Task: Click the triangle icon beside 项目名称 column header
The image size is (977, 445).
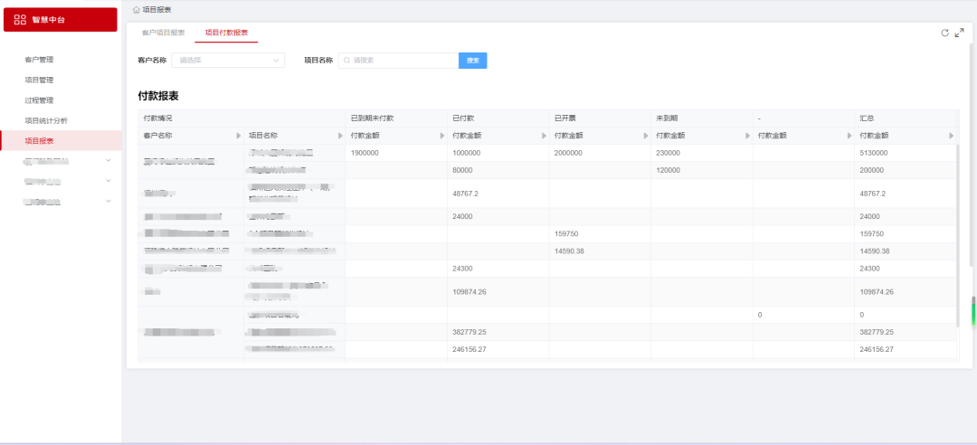Action: click(x=340, y=136)
